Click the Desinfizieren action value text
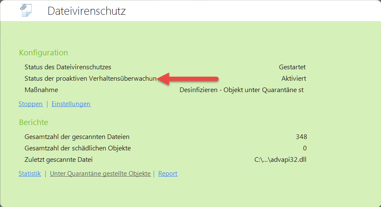Screen dimensions: 381x207 (x=241, y=90)
